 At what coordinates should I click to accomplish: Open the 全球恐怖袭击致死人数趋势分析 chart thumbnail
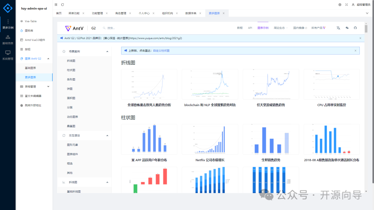coord(149,84)
